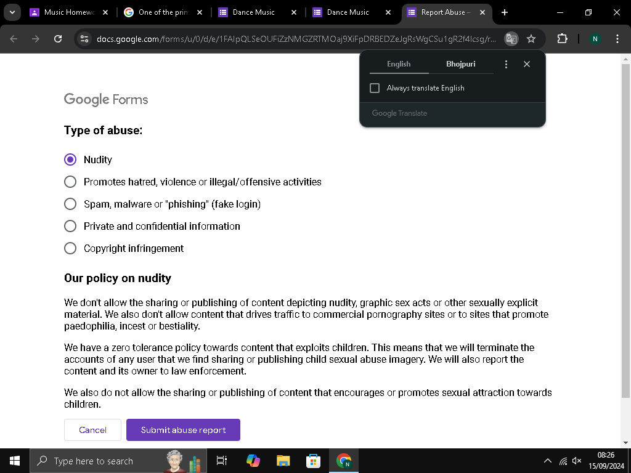Open the new tab plus button
The height and width of the screenshot is (473, 631).
pyautogui.click(x=505, y=12)
